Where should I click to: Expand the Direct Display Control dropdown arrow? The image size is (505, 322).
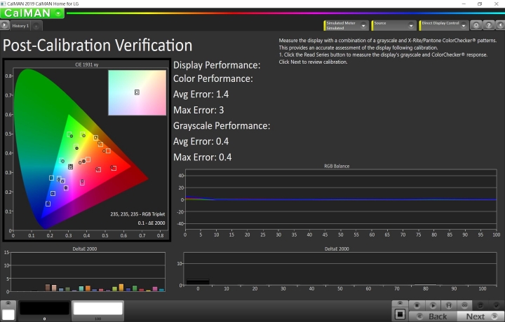coord(464,26)
